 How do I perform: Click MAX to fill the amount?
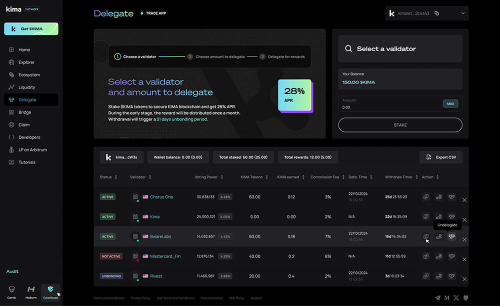[450, 103]
